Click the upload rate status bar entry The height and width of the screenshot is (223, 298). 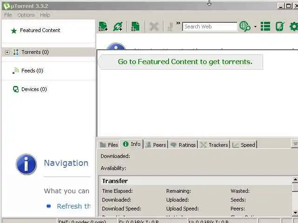tap(223, 221)
